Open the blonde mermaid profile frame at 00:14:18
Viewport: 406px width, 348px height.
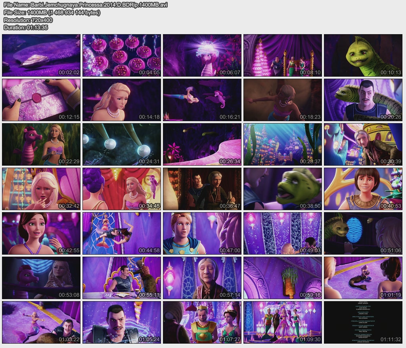(122, 100)
